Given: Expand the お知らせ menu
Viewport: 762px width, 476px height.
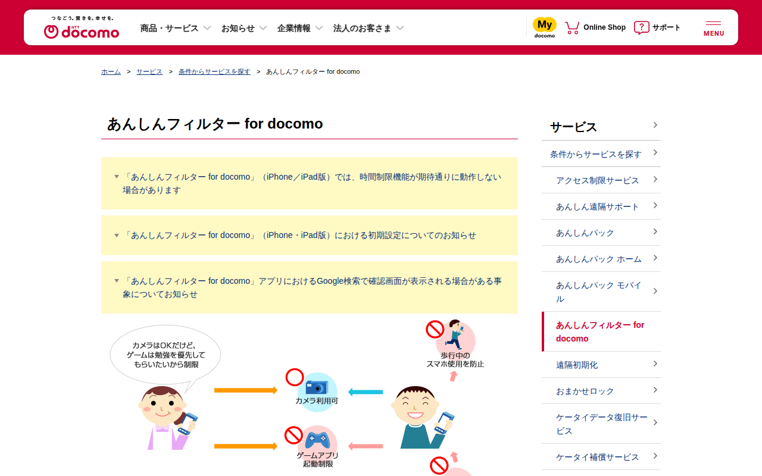Looking at the screenshot, I should 244,28.
